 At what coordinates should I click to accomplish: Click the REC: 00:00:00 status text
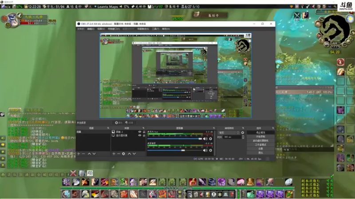[x=227, y=159]
